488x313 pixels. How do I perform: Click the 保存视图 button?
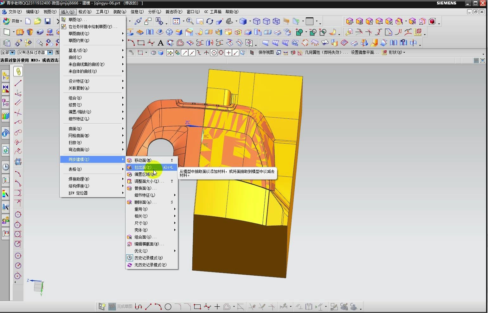pyautogui.click(x=266, y=53)
